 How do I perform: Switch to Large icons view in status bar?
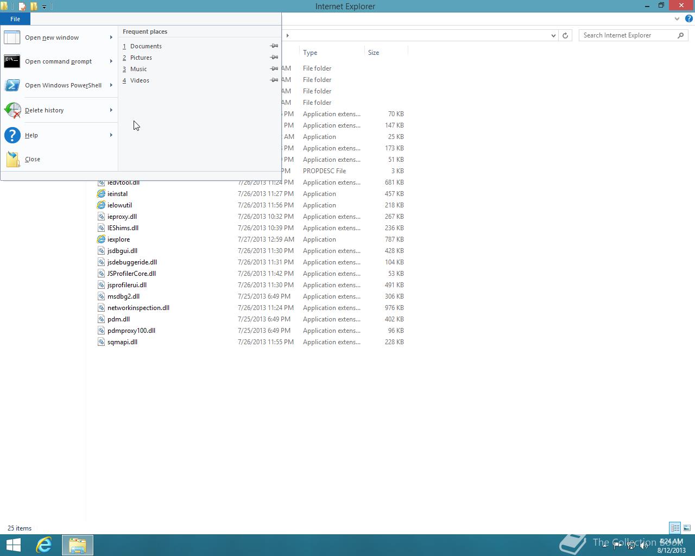coord(687,528)
